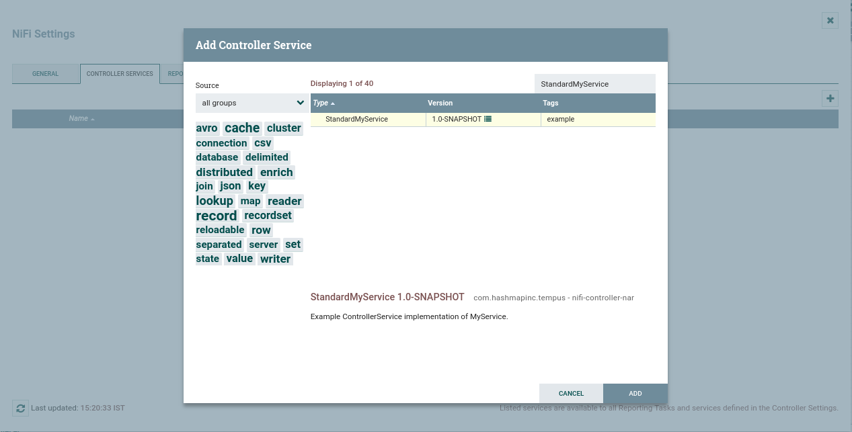This screenshot has width=852, height=432.
Task: Click the 'com.hashmapinc.tempus - nifi-controller-nar' bundle text
Action: pos(553,298)
